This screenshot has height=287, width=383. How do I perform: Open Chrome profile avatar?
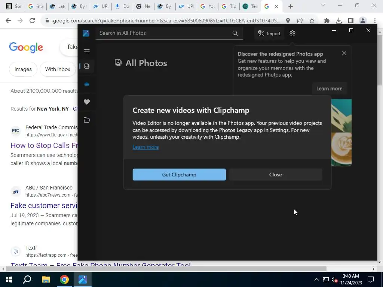[x=363, y=21]
